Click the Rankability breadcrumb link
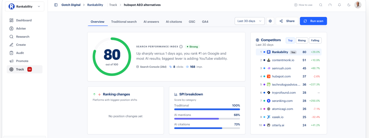The height and width of the screenshot is (138, 369). 95,5
